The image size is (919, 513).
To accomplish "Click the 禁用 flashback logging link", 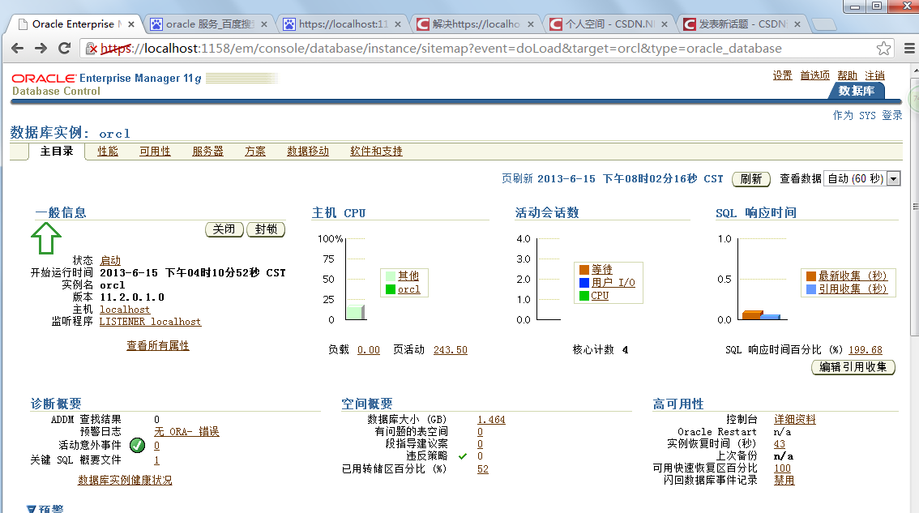I will pyautogui.click(x=784, y=480).
